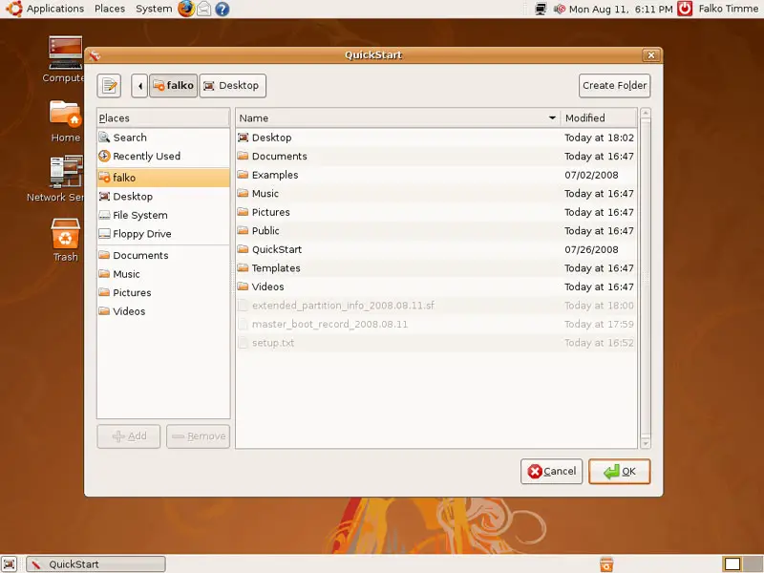Click the type-a-file-name pencil icon button
Viewport: 764px width, 573px height.
pos(109,86)
